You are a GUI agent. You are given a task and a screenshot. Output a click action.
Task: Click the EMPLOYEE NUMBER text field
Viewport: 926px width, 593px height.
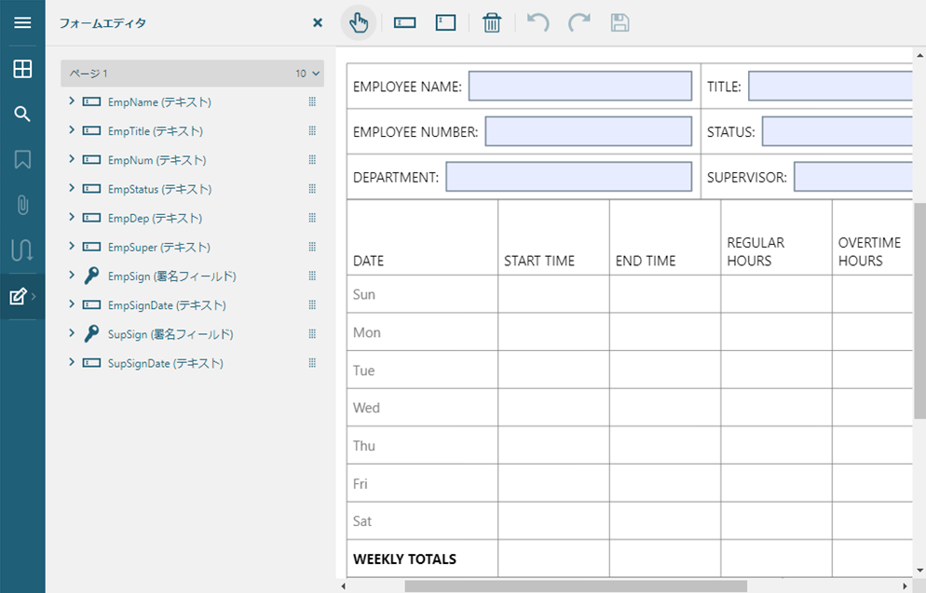[588, 131]
